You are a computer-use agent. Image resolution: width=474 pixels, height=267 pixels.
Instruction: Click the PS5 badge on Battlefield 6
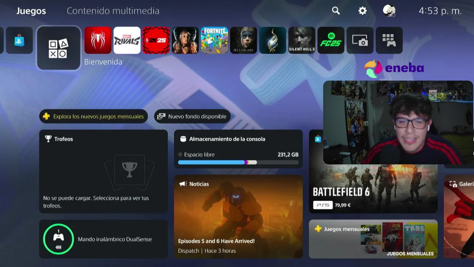323,205
